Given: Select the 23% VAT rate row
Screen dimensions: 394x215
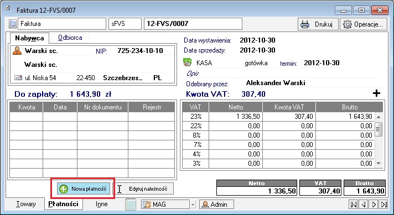Looking at the screenshot, I should click(x=278, y=117).
